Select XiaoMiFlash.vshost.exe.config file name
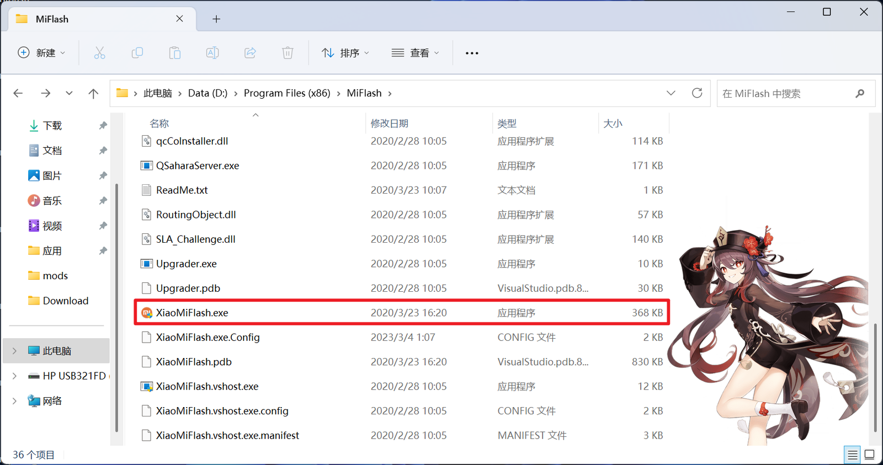The width and height of the screenshot is (883, 465). (x=222, y=411)
